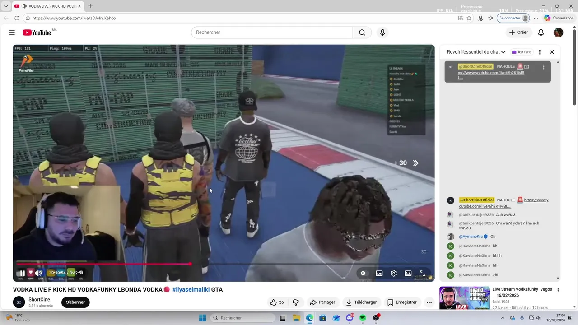Mute the video volume speaker
This screenshot has width=578, height=325.
point(39,273)
